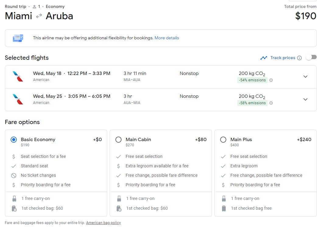Click the passenger count person icon
Screen dimensions: 321x228
pos(34,7)
